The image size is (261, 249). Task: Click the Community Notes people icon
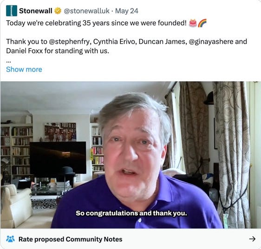point(10,239)
